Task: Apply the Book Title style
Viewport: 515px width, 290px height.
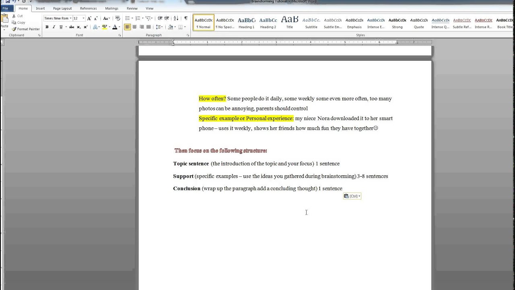Action: (505, 23)
